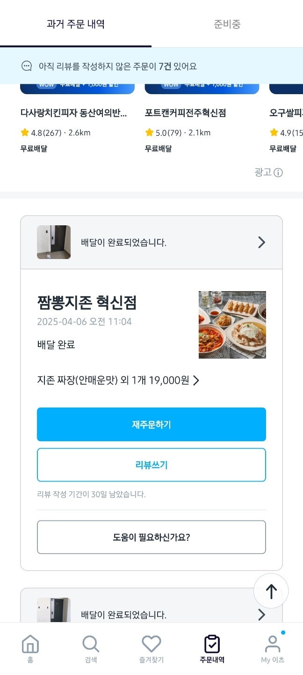
Task: Expand order items chevron next to 19,000원
Action: click(x=196, y=380)
